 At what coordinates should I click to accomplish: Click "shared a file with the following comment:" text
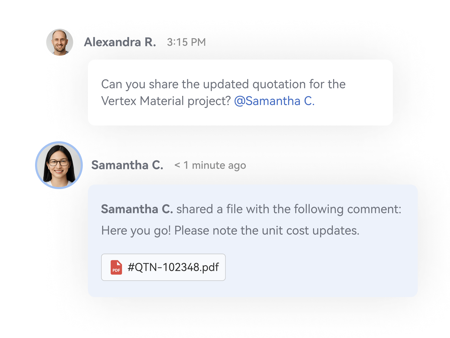click(289, 209)
